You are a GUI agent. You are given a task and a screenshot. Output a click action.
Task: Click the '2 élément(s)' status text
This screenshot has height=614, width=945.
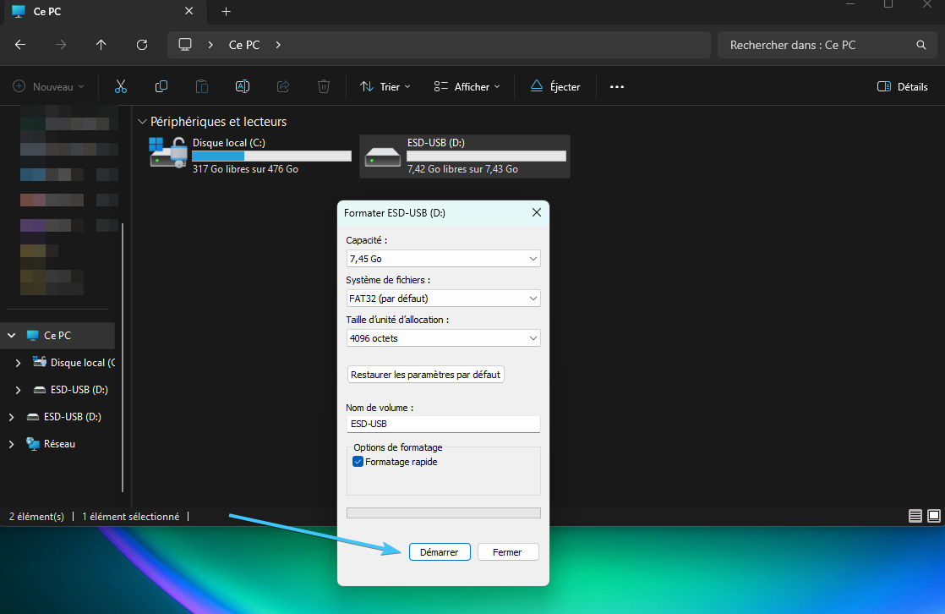[x=36, y=516]
